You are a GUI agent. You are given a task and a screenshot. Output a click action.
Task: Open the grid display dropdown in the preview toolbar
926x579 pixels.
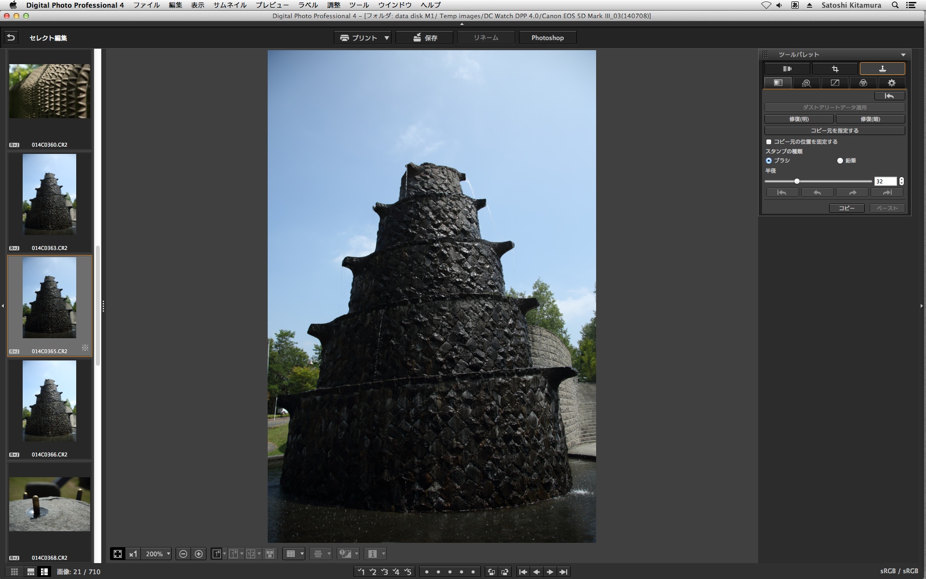click(302, 554)
